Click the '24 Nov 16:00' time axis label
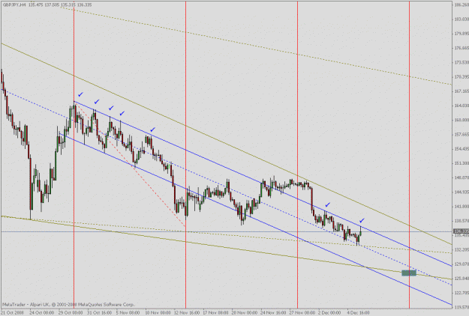Viewport: 469px width, 316px height. tap(273, 313)
